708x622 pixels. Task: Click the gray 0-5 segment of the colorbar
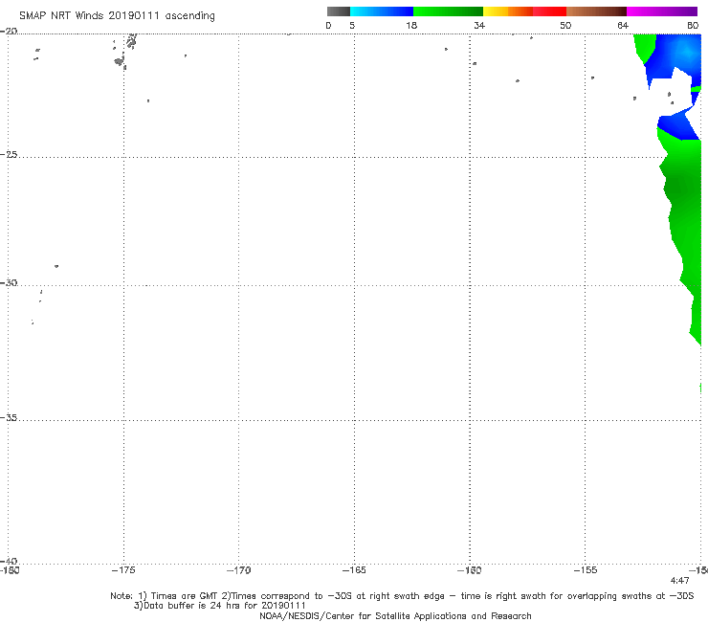338,11
